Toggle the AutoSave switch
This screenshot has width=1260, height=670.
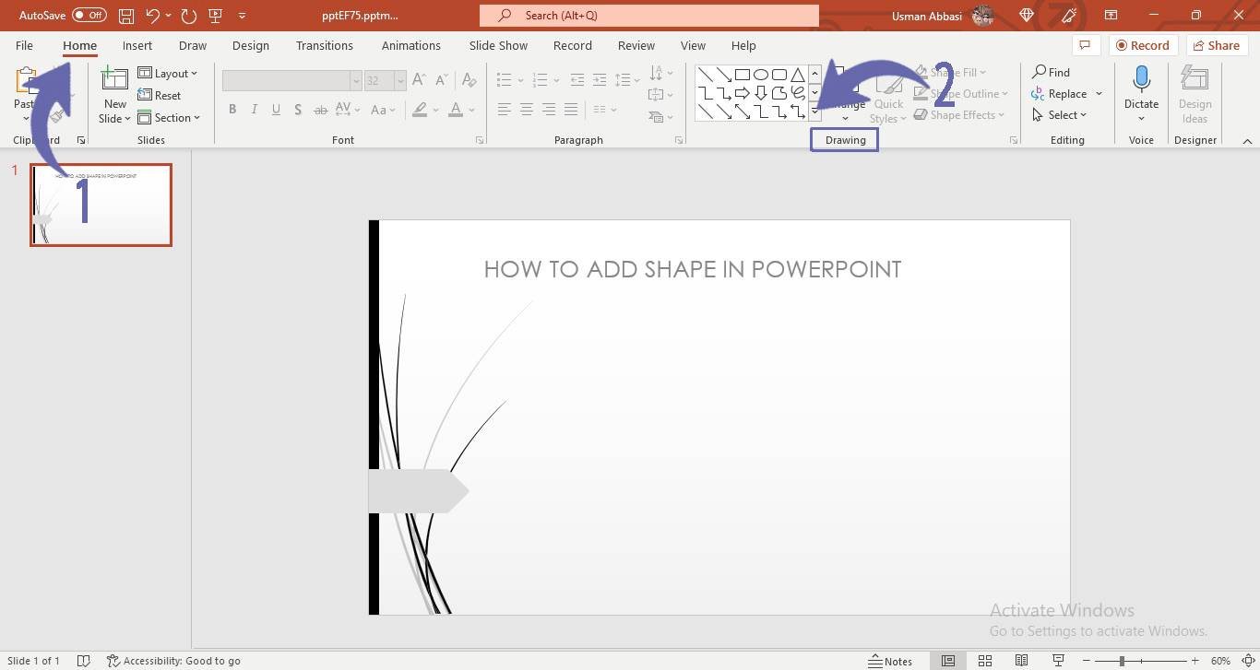tap(89, 16)
